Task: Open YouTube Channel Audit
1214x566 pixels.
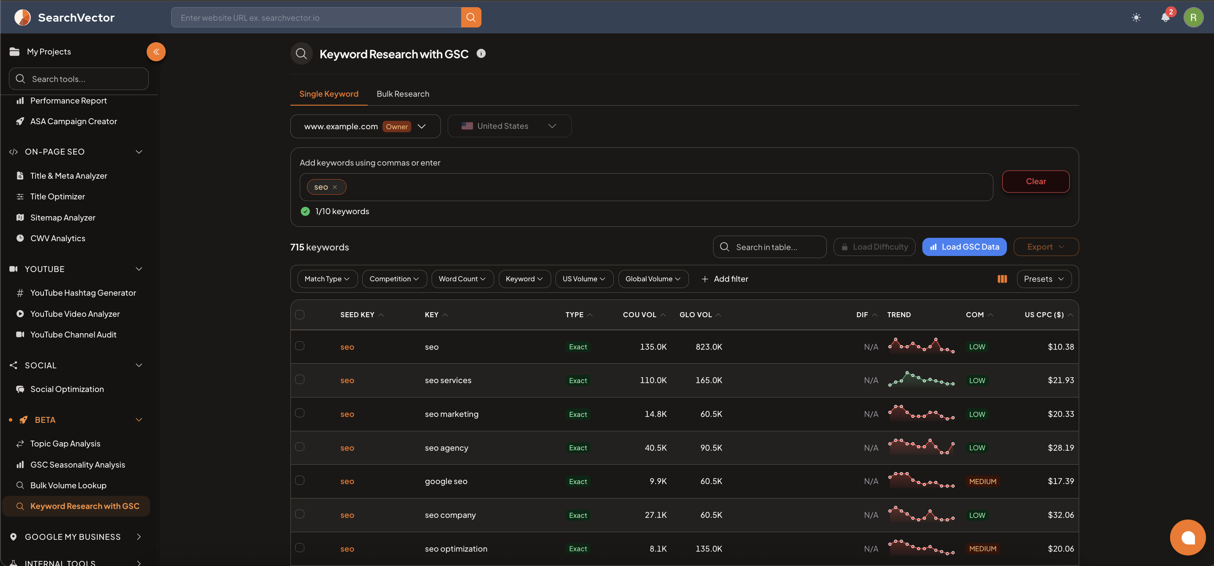Action: coord(73,335)
